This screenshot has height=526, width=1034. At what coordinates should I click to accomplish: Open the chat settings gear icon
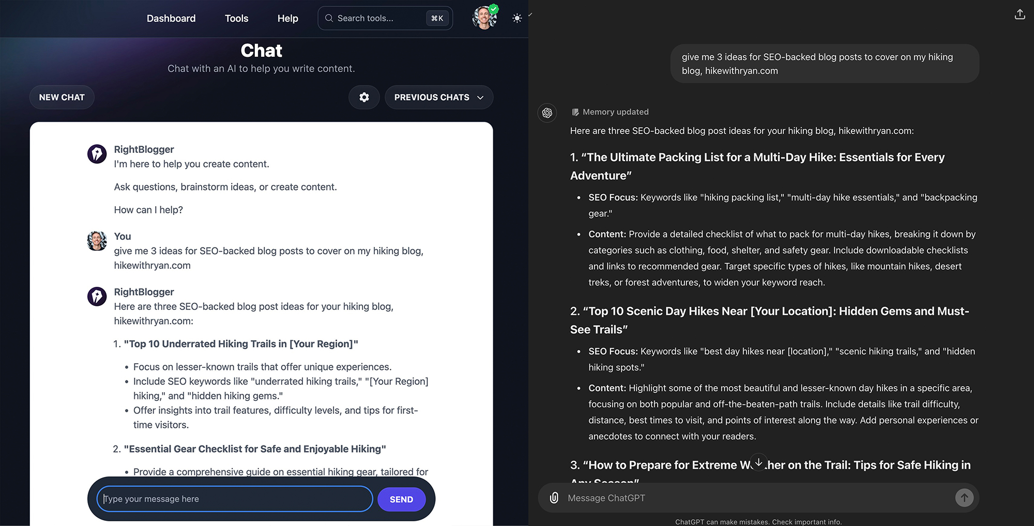pos(364,97)
